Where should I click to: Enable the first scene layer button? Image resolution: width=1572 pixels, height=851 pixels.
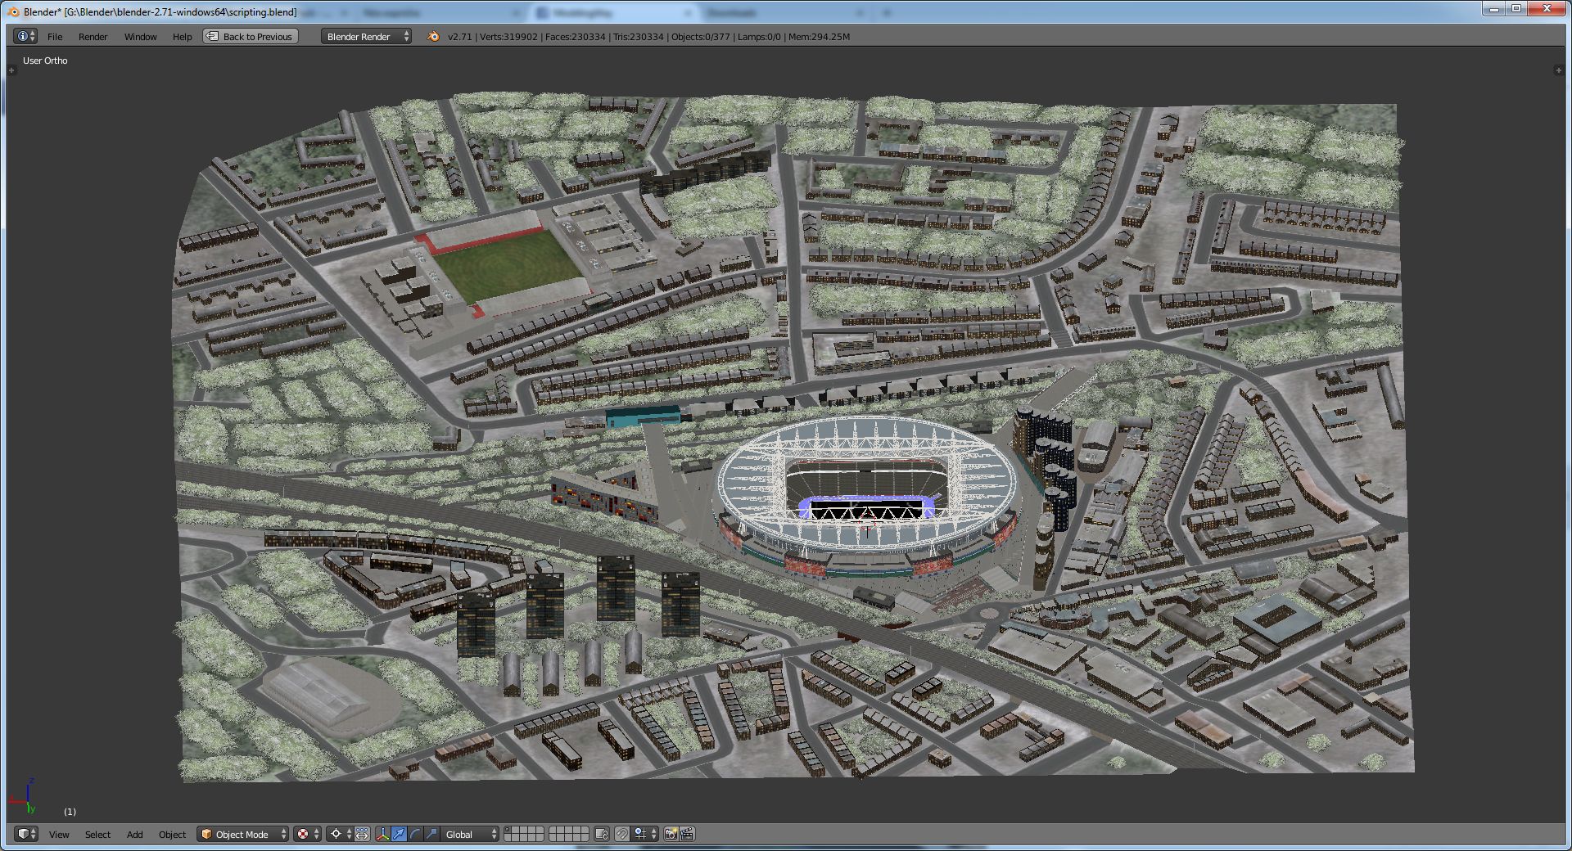click(x=508, y=830)
